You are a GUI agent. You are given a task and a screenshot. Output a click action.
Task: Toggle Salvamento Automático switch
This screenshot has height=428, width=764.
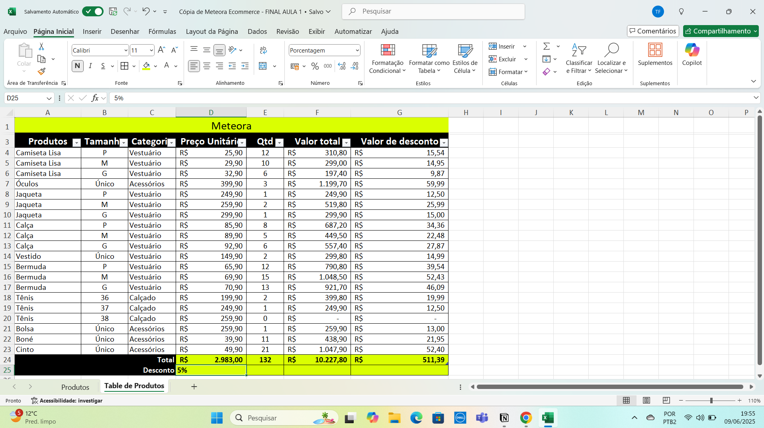pos(92,12)
